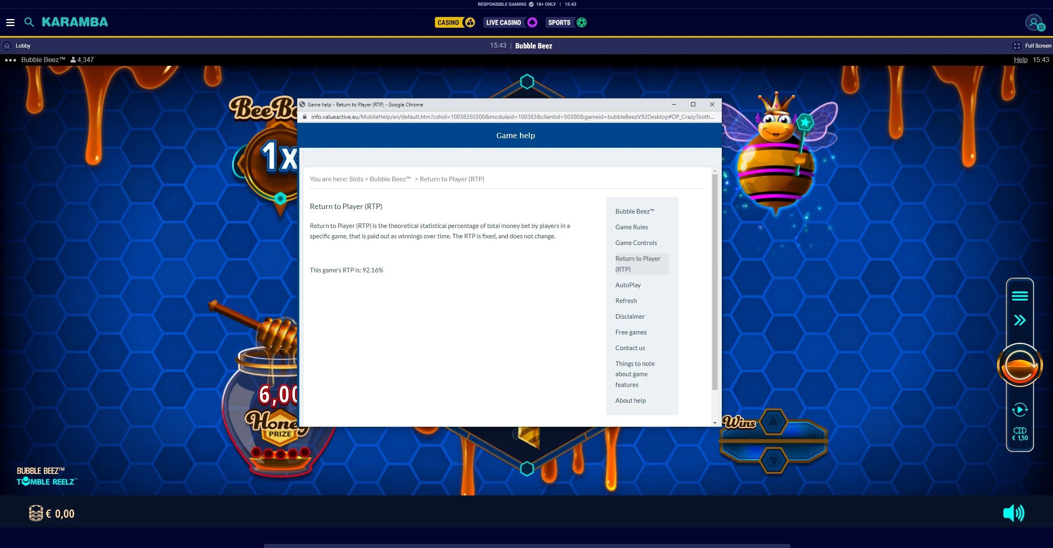The height and width of the screenshot is (548, 1053).
Task: Click the Chrome globe icon in help titlebar
Action: (x=303, y=104)
